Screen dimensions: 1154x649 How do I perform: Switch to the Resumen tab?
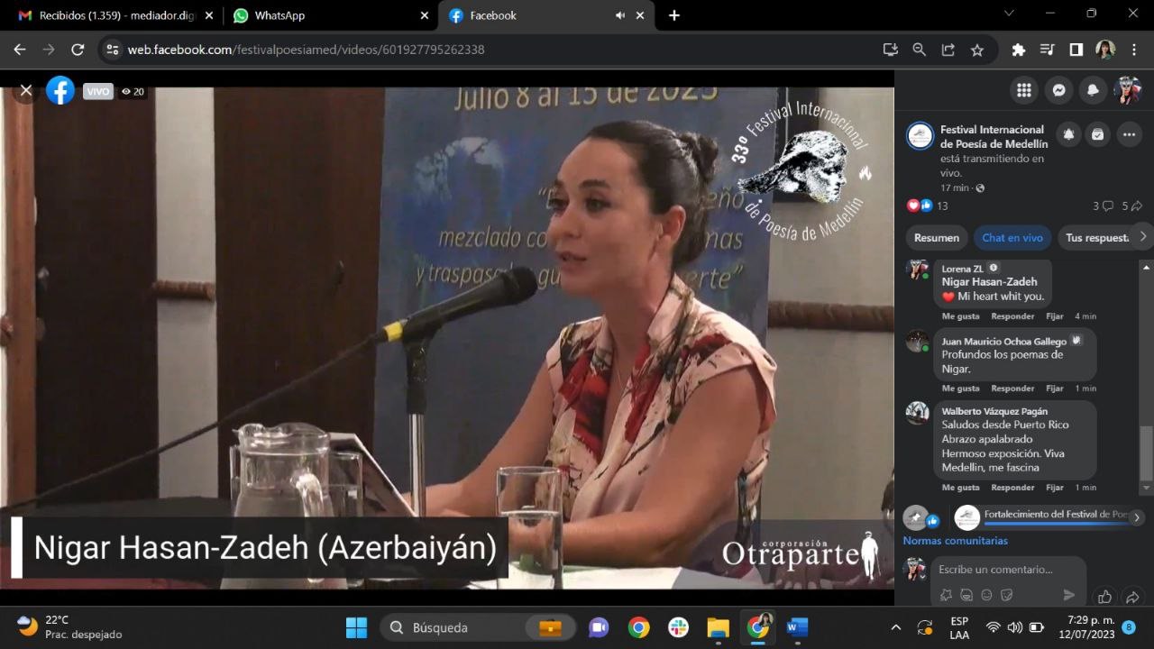[x=936, y=238]
